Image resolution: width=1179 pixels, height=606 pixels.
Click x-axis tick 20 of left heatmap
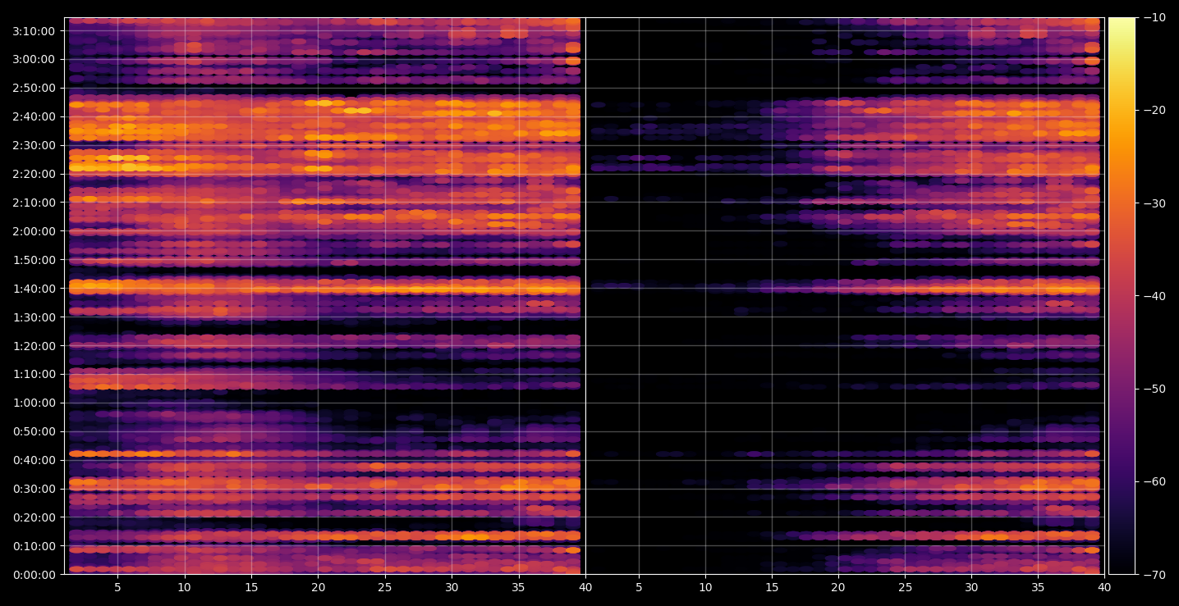pos(318,588)
